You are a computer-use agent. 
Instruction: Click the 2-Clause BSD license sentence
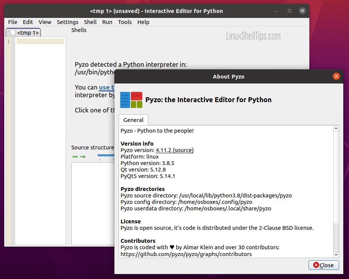coord(217,228)
